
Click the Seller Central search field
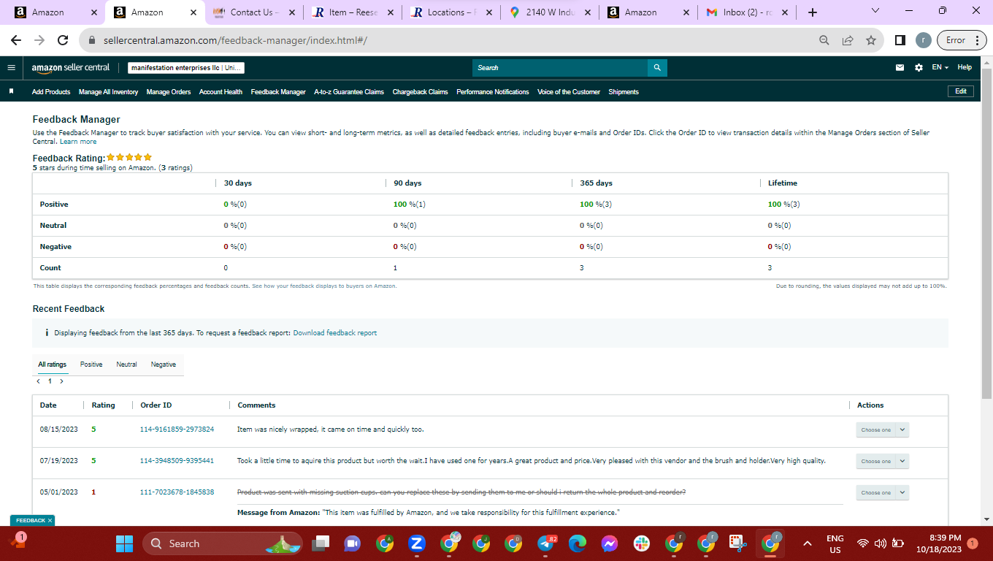click(x=560, y=68)
